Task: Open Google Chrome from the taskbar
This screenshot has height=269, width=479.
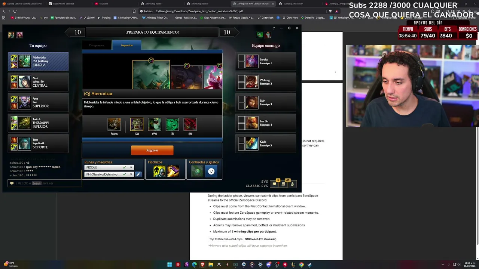Action: pyautogui.click(x=301, y=265)
